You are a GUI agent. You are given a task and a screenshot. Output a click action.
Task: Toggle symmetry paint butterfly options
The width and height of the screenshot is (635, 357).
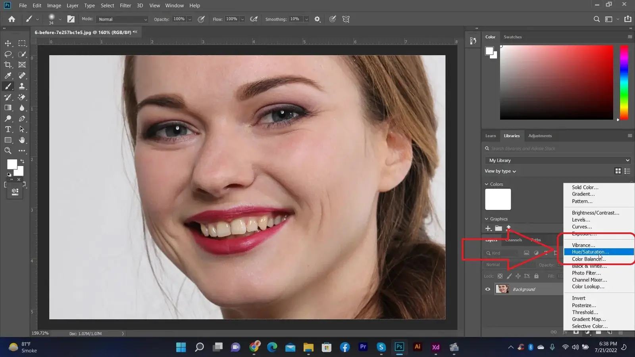(x=346, y=19)
